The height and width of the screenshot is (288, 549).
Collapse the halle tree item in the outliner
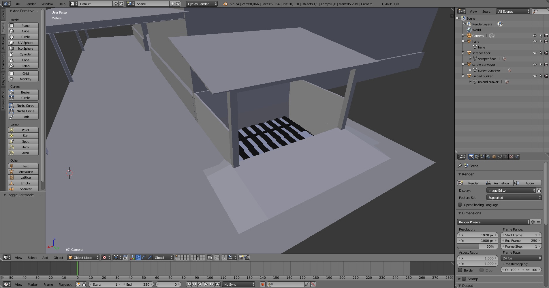coord(463,42)
